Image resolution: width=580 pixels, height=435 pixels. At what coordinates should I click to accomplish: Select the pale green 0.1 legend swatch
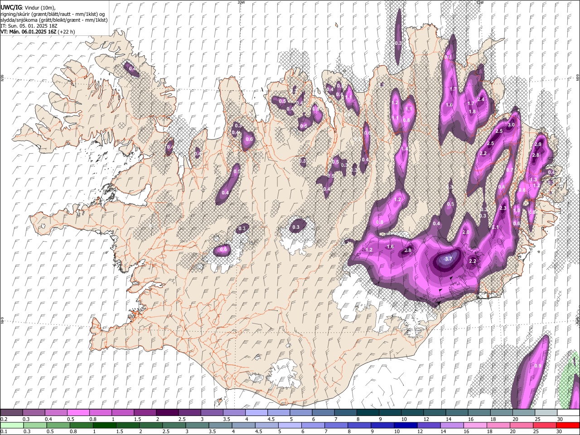pyautogui.click(x=12, y=425)
